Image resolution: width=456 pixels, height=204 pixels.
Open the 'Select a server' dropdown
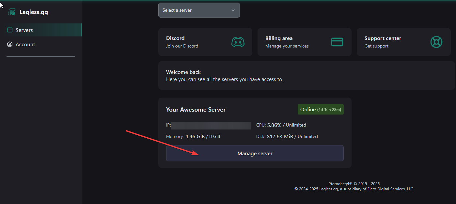(198, 10)
